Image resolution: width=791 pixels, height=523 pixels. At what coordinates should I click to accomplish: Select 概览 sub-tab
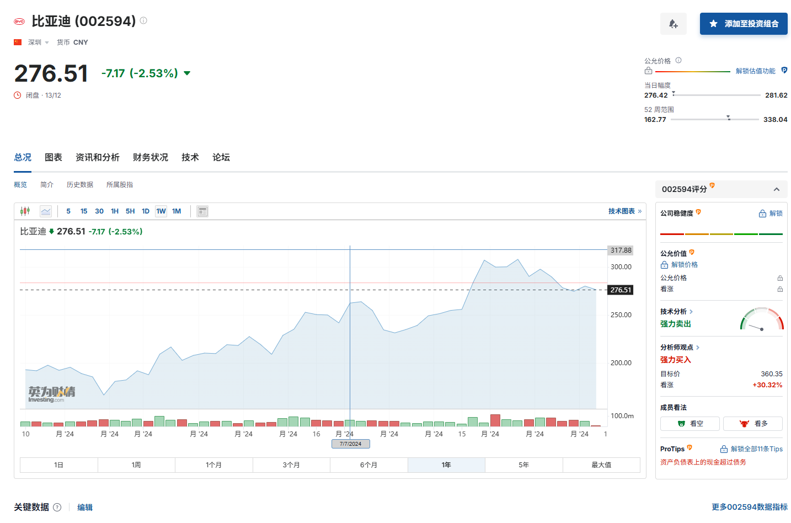[x=20, y=185]
